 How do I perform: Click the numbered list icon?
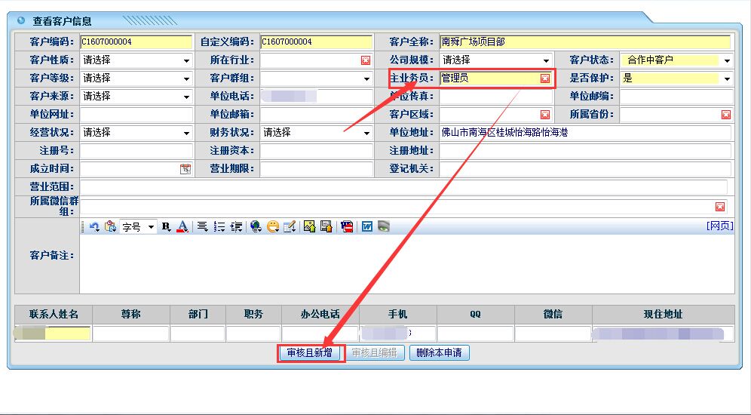point(219,226)
